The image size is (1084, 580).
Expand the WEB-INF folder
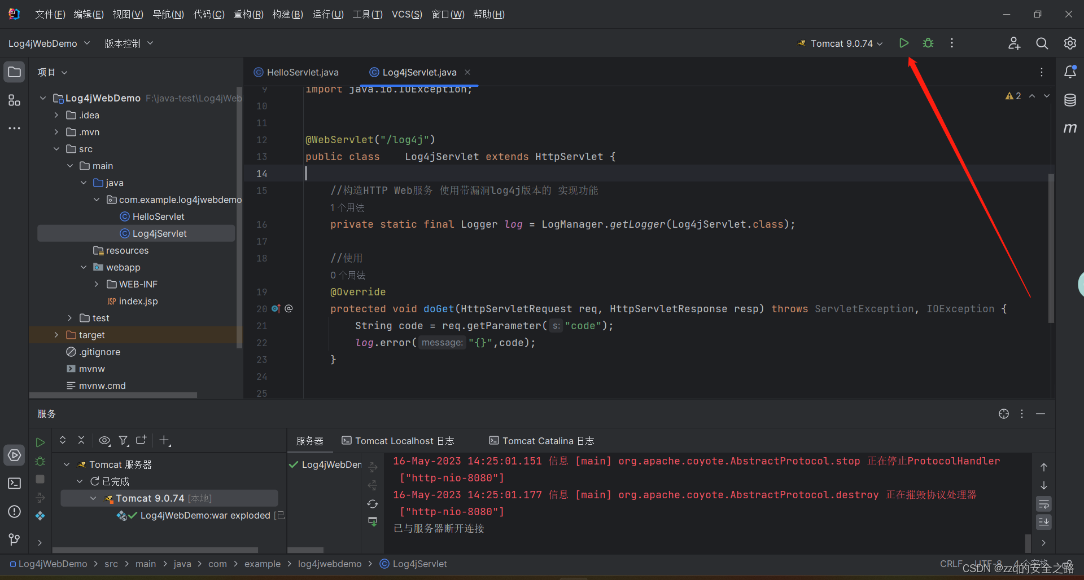pyautogui.click(x=97, y=284)
